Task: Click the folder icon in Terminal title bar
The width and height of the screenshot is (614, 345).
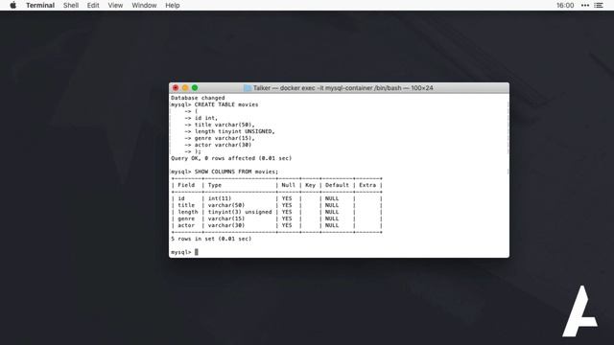Action: tap(248, 88)
